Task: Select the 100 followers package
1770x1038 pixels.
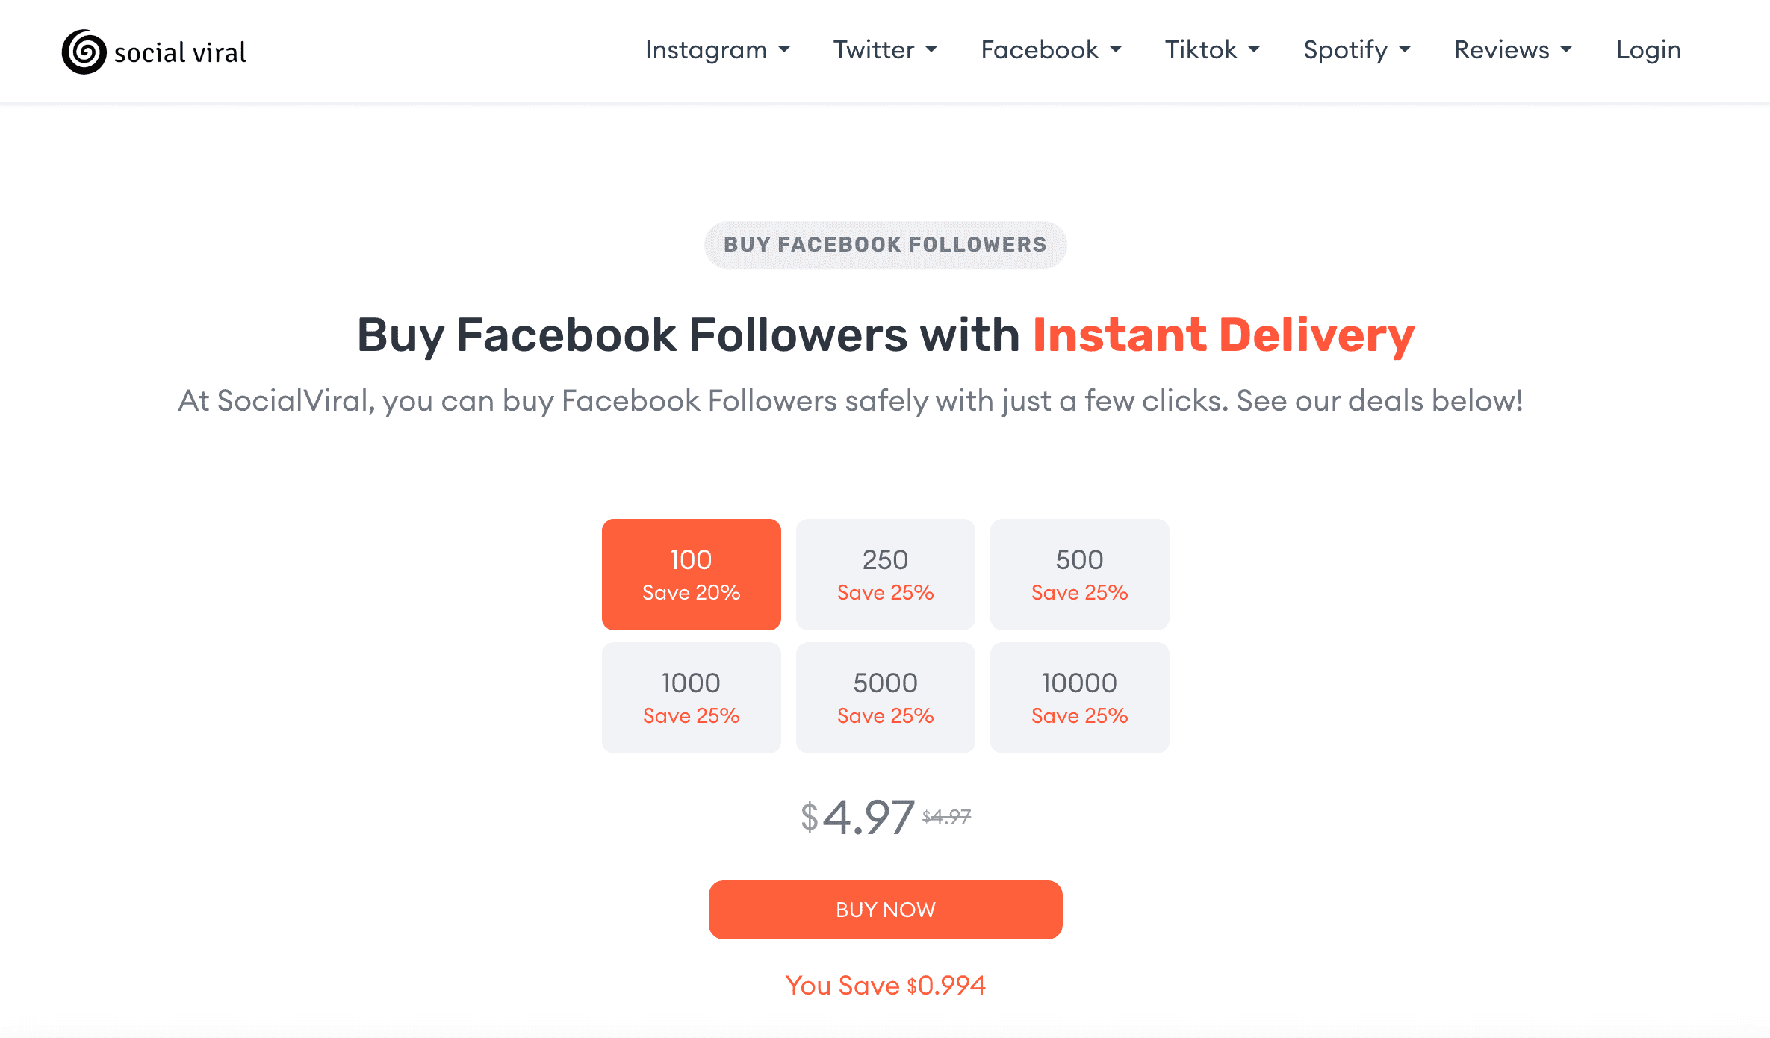Action: pyautogui.click(x=691, y=574)
